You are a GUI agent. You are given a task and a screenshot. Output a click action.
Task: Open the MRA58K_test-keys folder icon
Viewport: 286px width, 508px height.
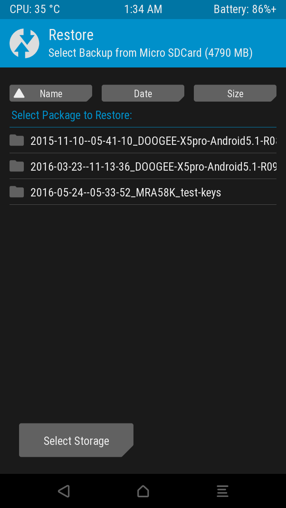(x=17, y=192)
